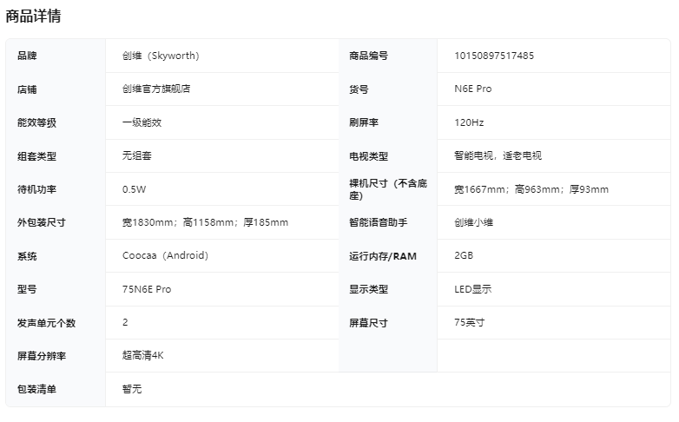Image resolution: width=679 pixels, height=422 pixels.
Task: Click the Coocaa（Android） system value
Action: click(x=165, y=256)
